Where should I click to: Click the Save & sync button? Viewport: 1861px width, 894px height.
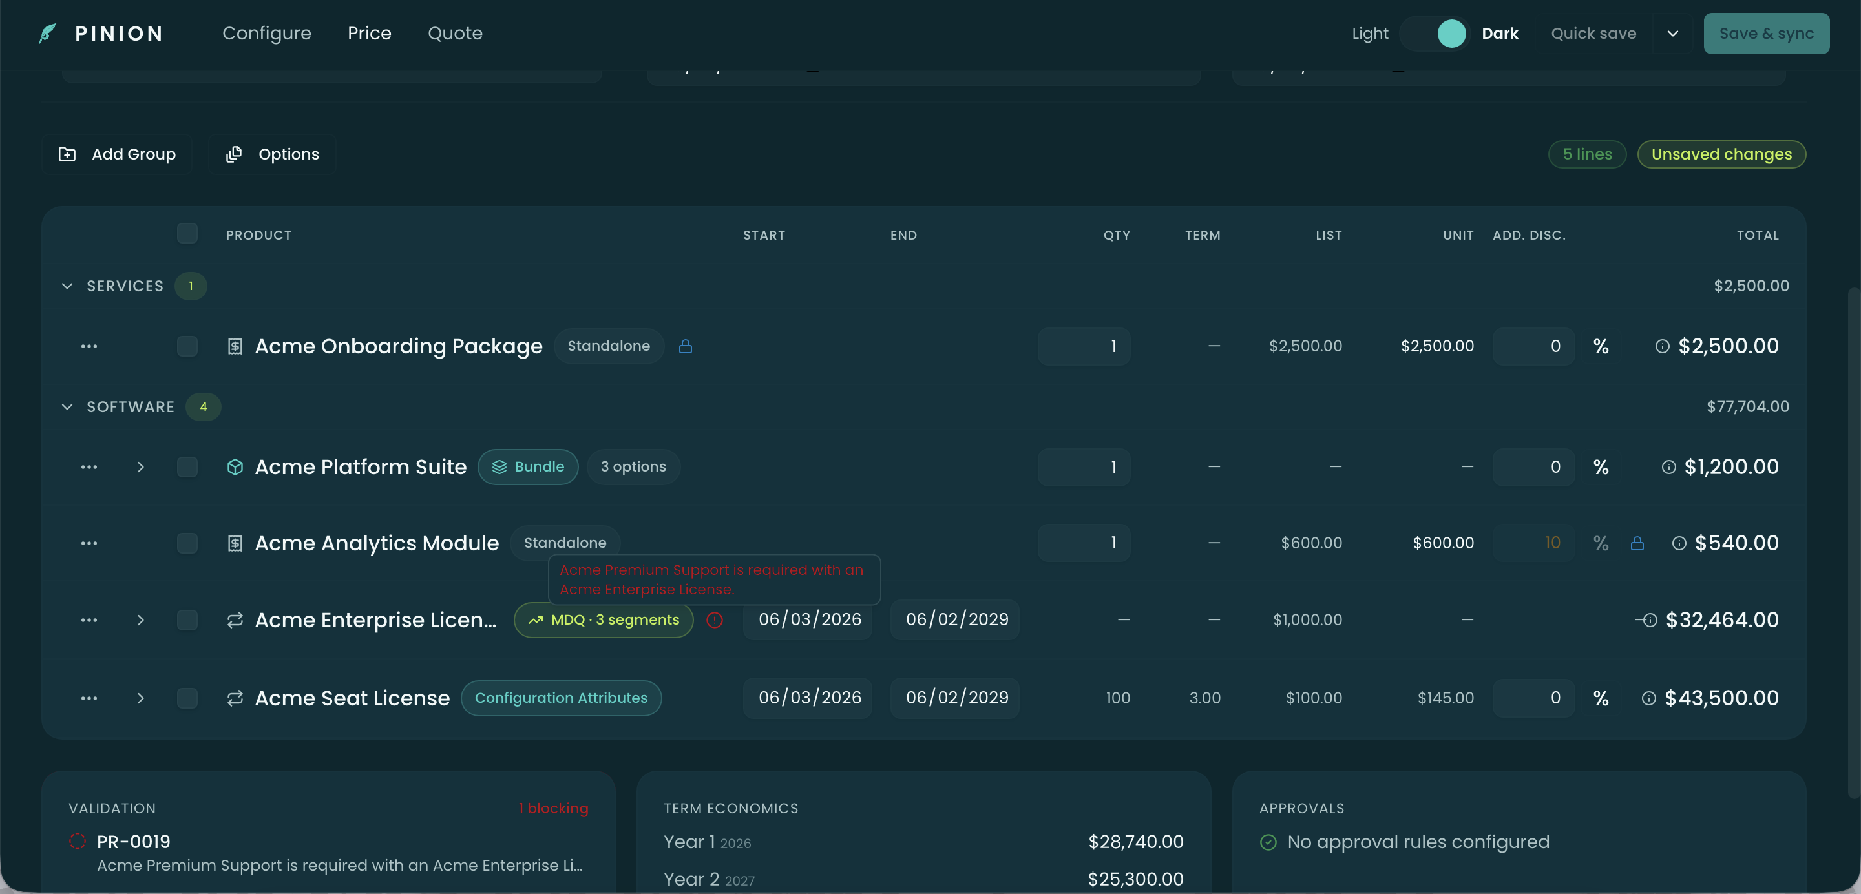pos(1767,33)
